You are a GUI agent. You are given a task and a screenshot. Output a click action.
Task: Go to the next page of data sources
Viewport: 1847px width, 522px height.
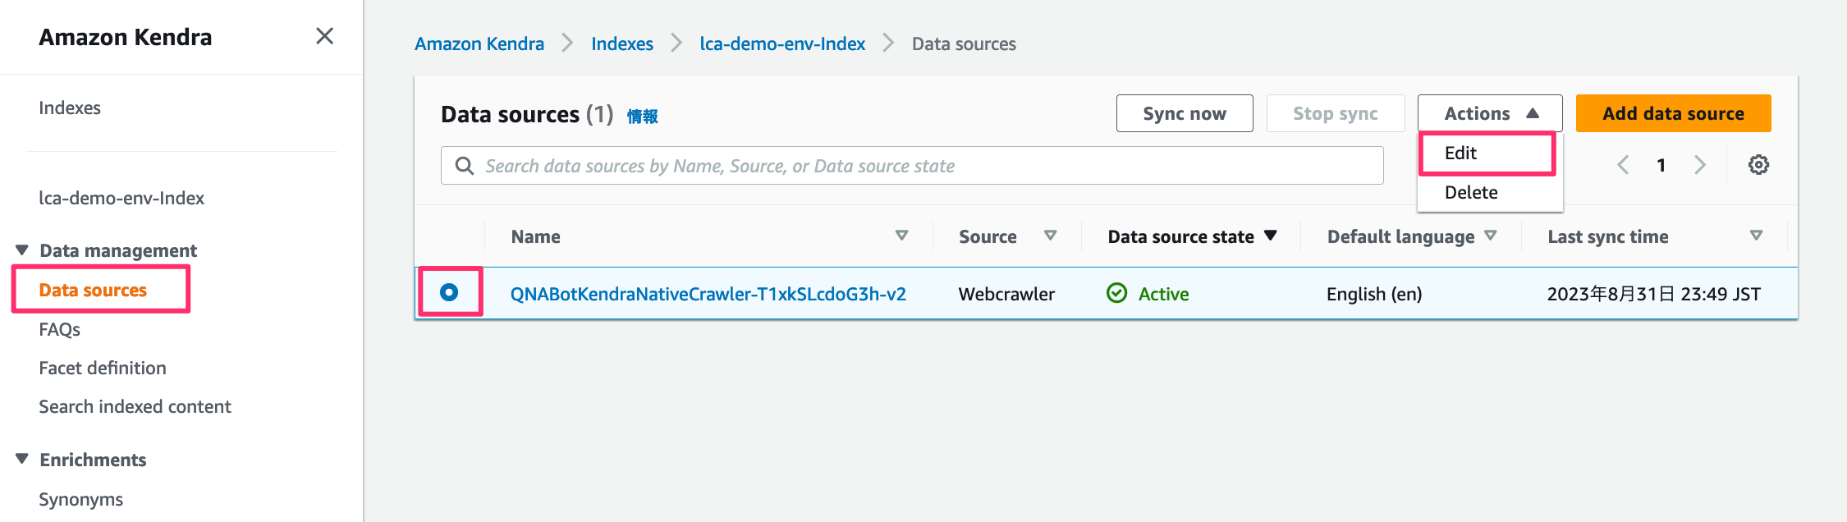point(1700,165)
